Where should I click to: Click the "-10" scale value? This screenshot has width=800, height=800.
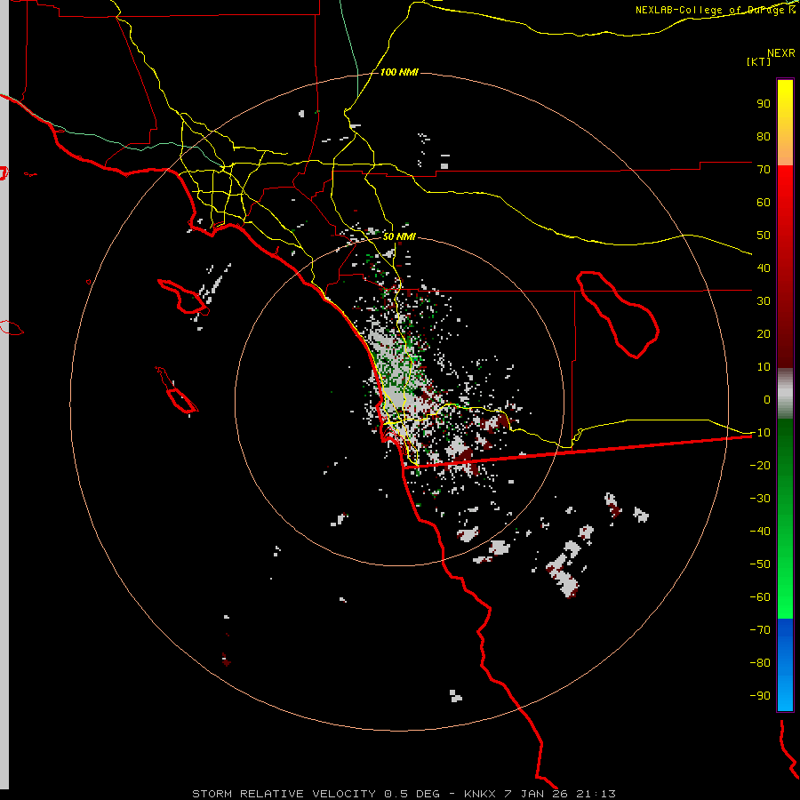point(760,433)
